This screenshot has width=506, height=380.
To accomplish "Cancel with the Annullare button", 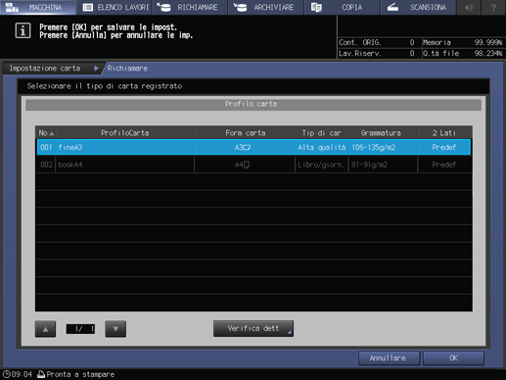I will [389, 358].
